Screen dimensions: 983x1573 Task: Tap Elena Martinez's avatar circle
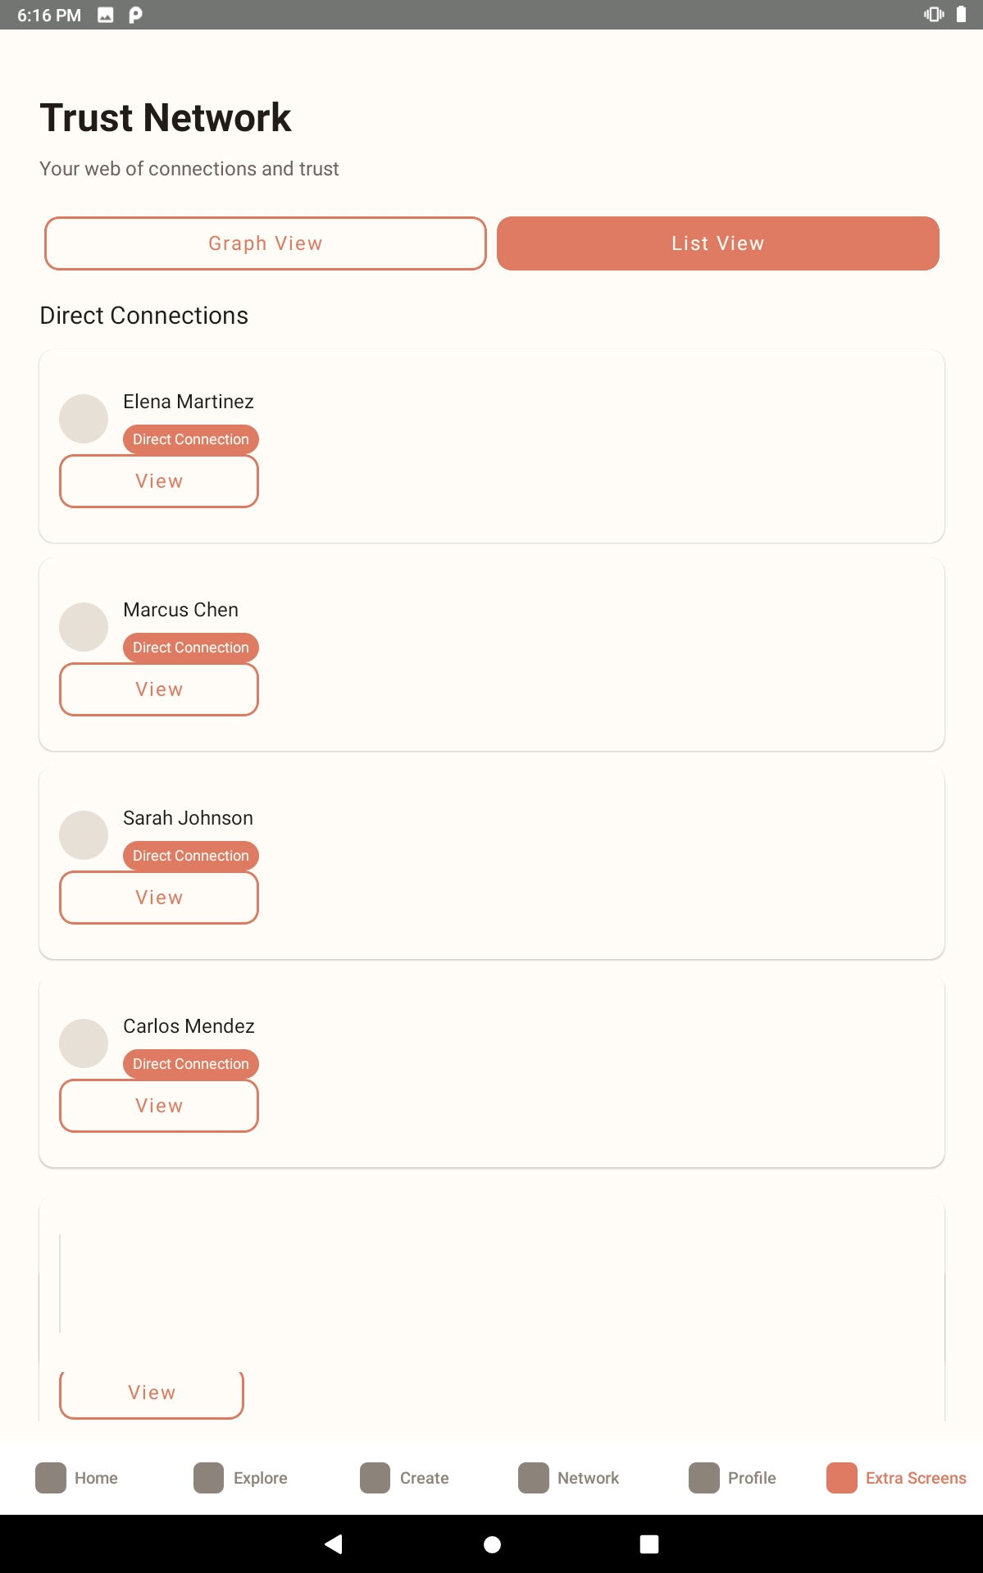point(84,419)
